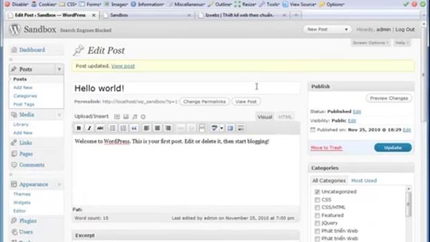Align text right in editor
The image size is (430, 242).
pos(168,128)
